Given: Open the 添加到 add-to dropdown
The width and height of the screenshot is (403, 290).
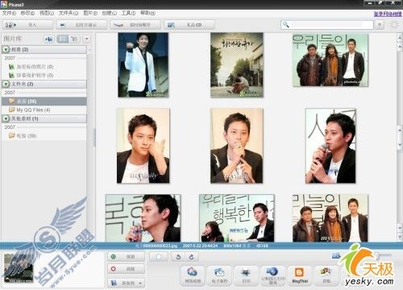Looking at the screenshot, I should [126, 283].
